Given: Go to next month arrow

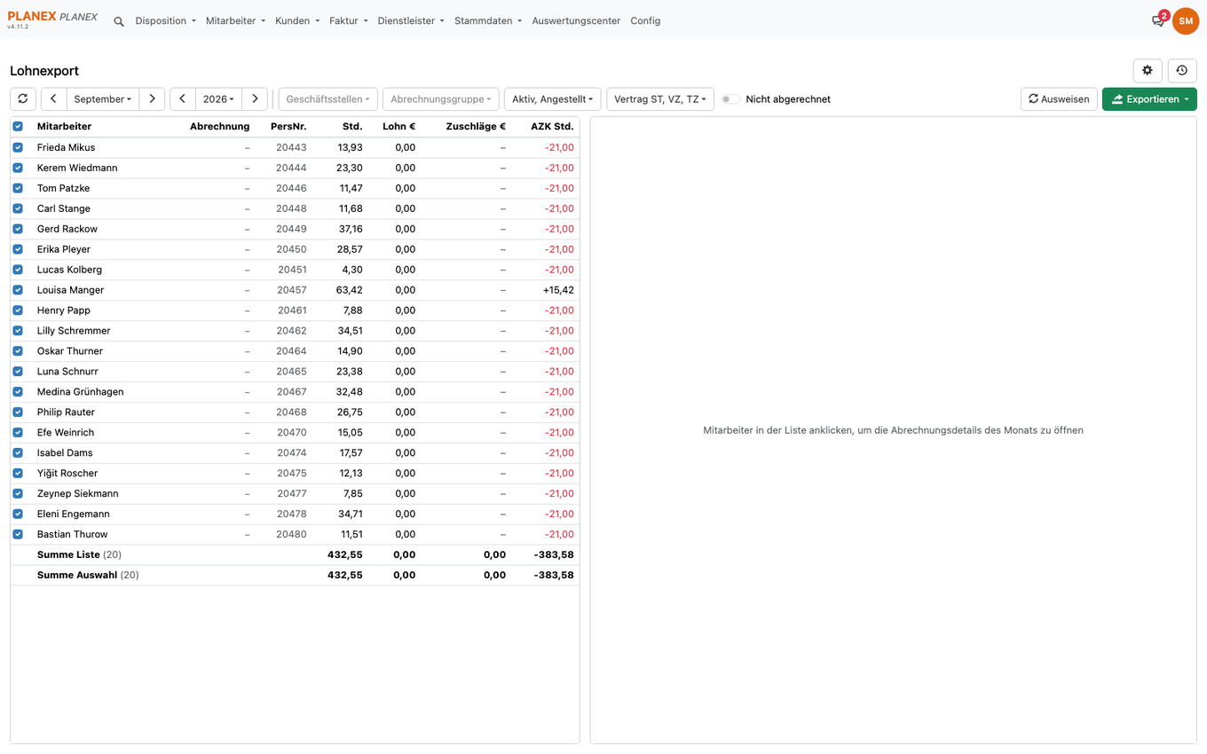Looking at the screenshot, I should point(153,99).
